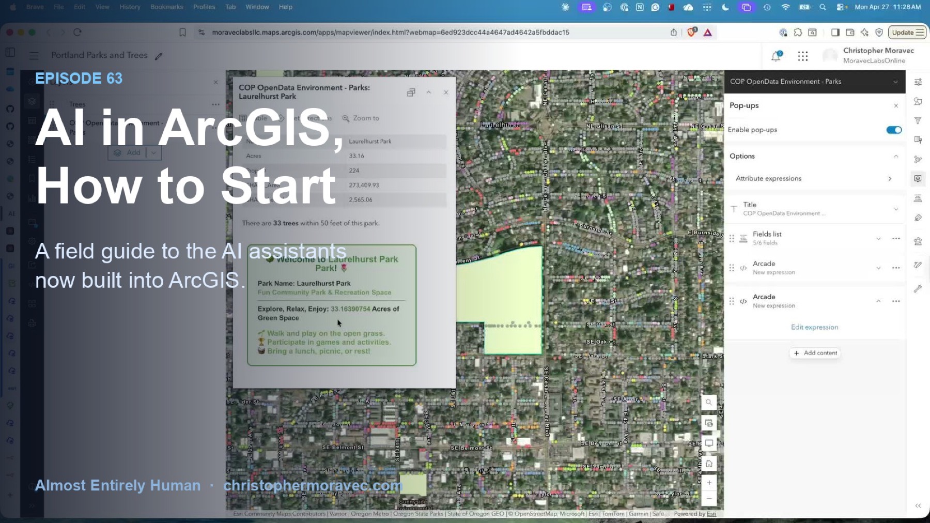This screenshot has width=930, height=523.
Task: Open options menu for first Arcade element
Action: coord(896,268)
